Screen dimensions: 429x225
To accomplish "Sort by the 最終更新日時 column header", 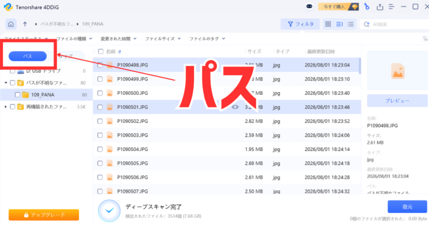I will (x=321, y=52).
